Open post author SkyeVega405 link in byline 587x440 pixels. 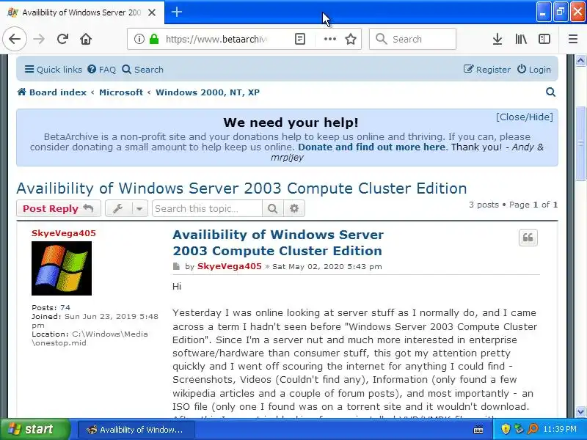point(230,266)
